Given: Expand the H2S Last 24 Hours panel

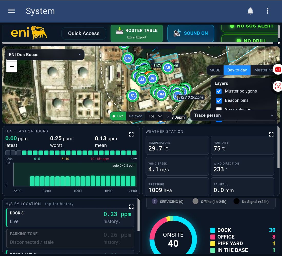Looking at the screenshot, I should pos(131,134).
